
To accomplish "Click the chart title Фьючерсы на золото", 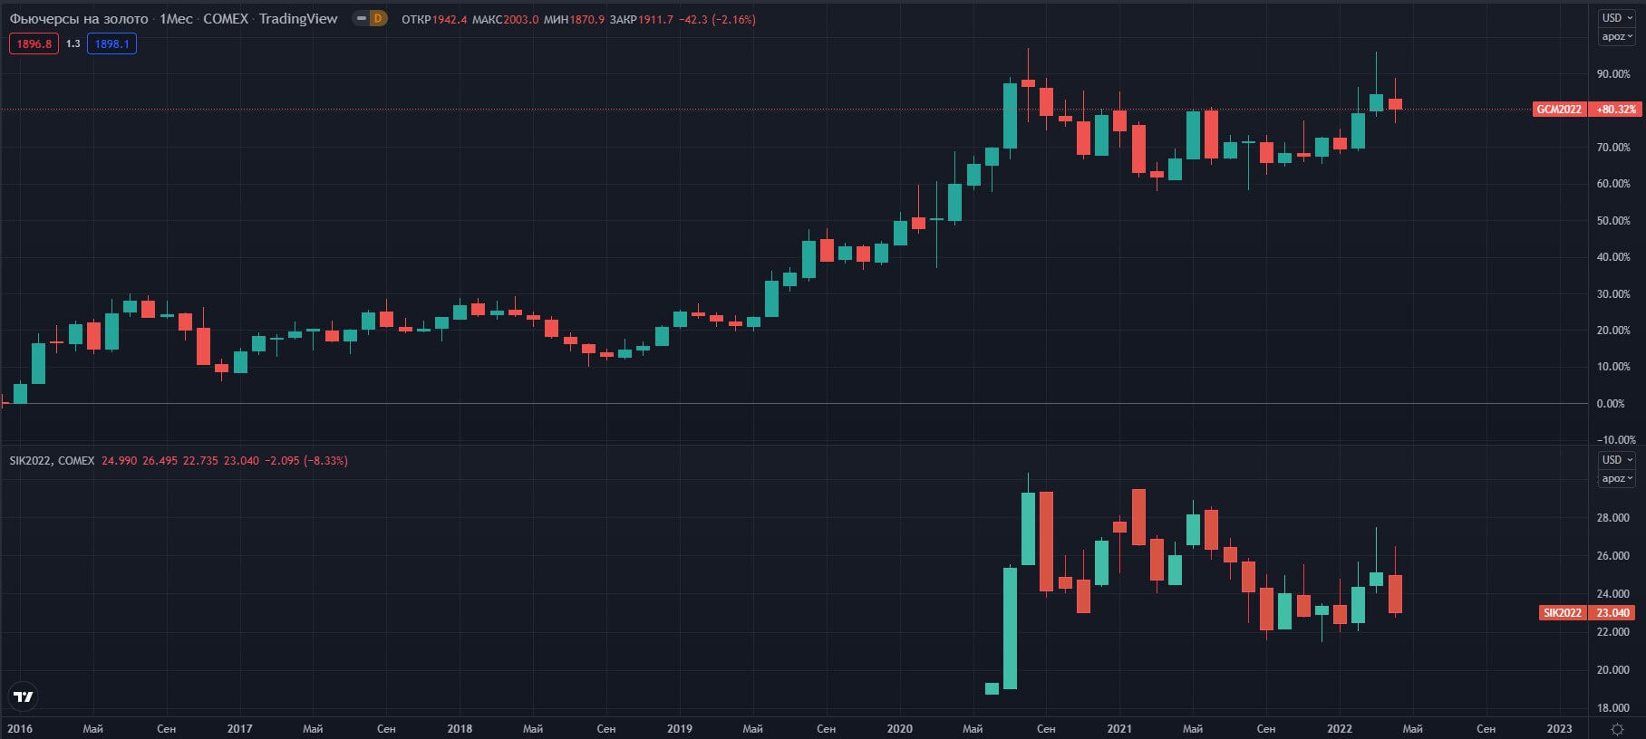I will [79, 19].
